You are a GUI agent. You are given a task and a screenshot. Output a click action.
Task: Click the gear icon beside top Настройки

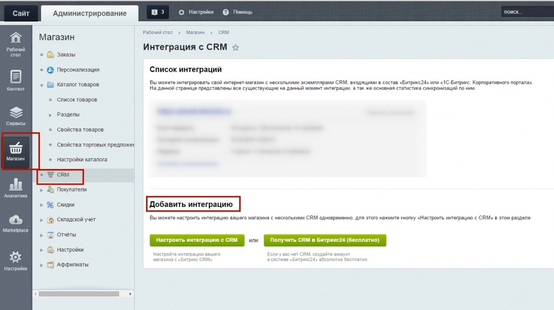pos(181,12)
